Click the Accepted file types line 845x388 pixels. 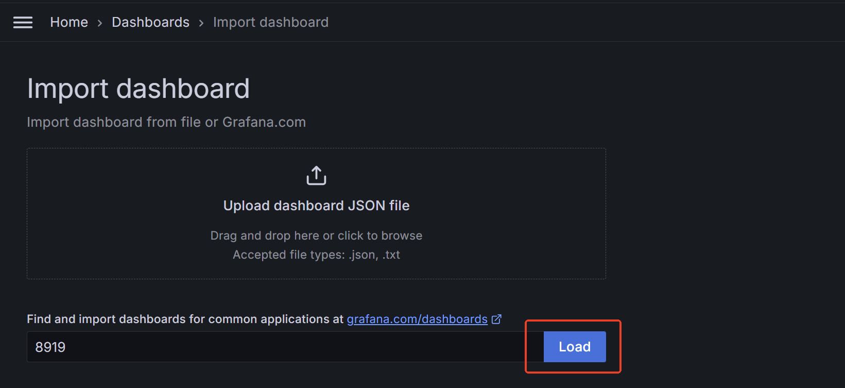316,255
